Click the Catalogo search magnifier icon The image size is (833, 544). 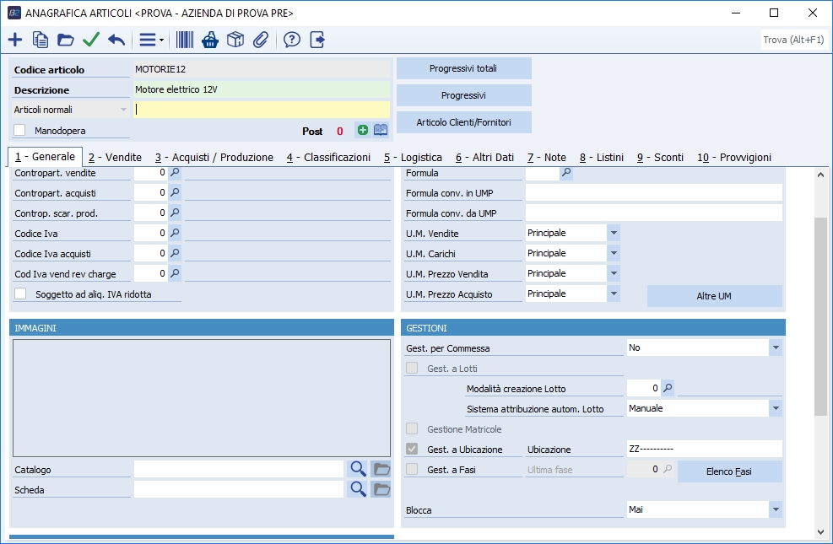(358, 469)
